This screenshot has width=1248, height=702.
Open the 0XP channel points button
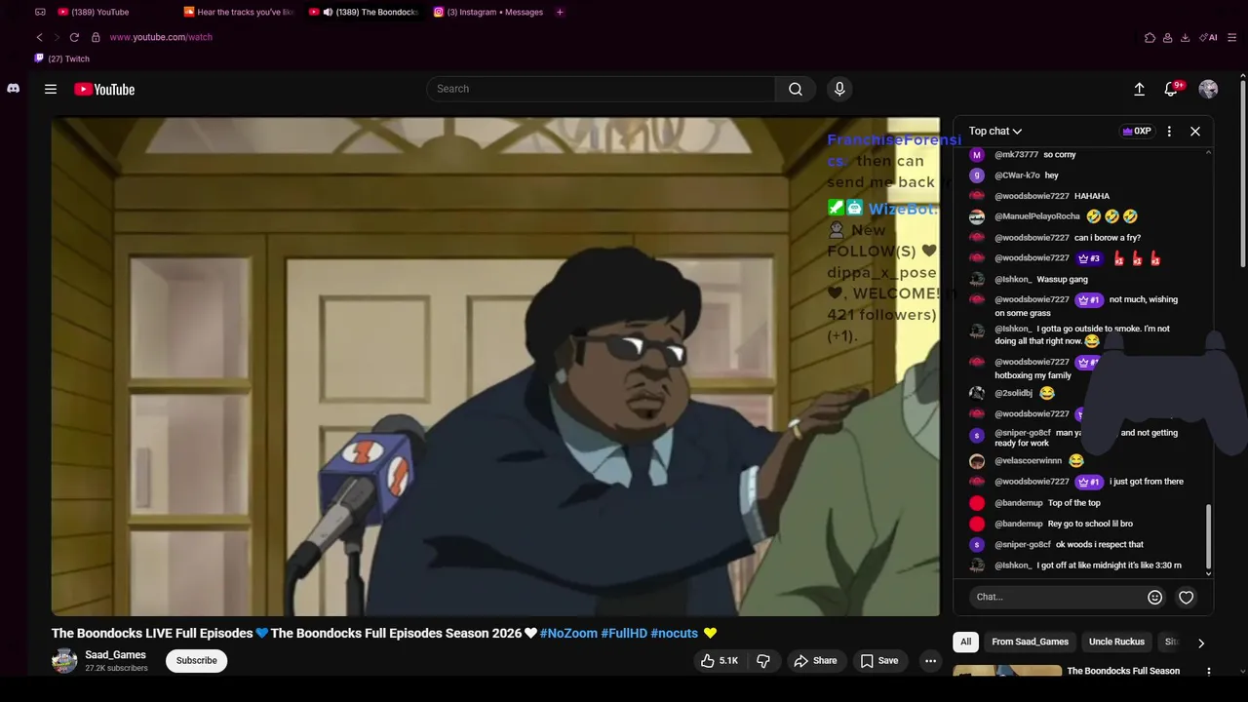click(x=1137, y=131)
